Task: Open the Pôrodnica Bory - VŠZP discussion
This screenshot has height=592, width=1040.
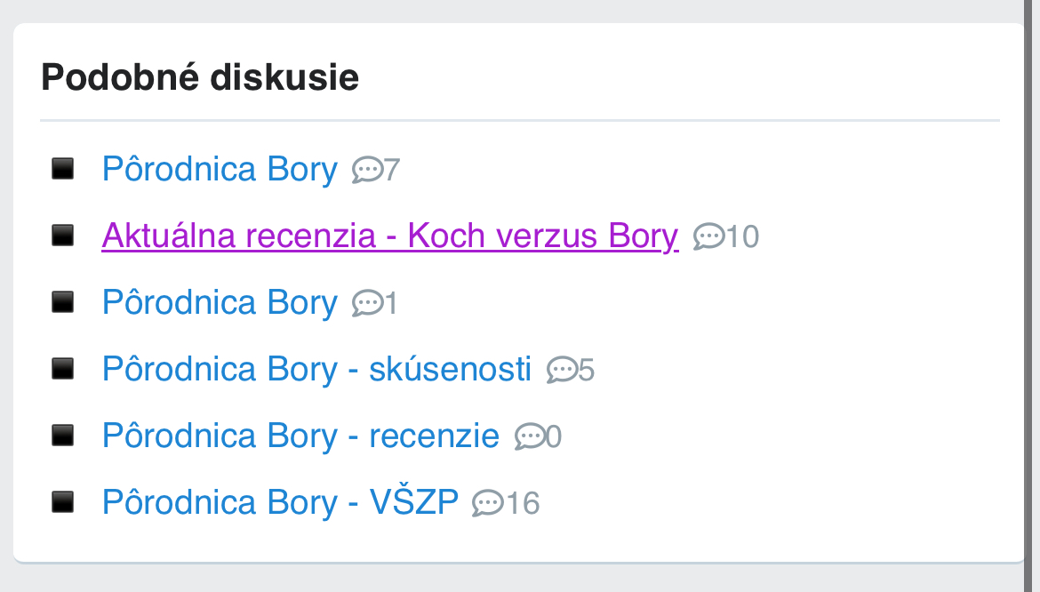Action: 280,502
